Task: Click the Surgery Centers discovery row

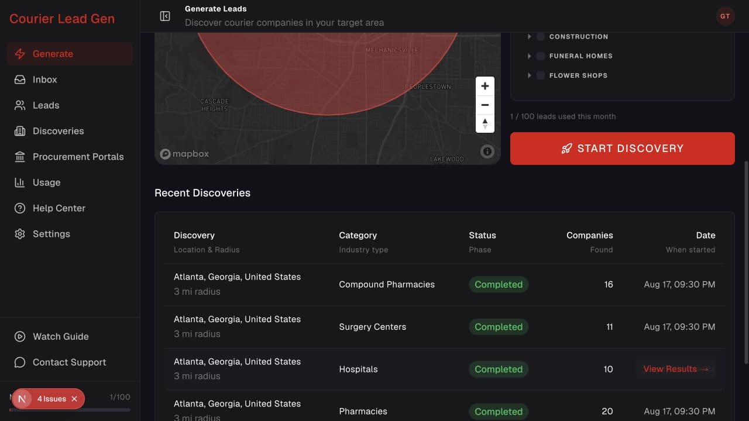Action: pyautogui.click(x=445, y=327)
